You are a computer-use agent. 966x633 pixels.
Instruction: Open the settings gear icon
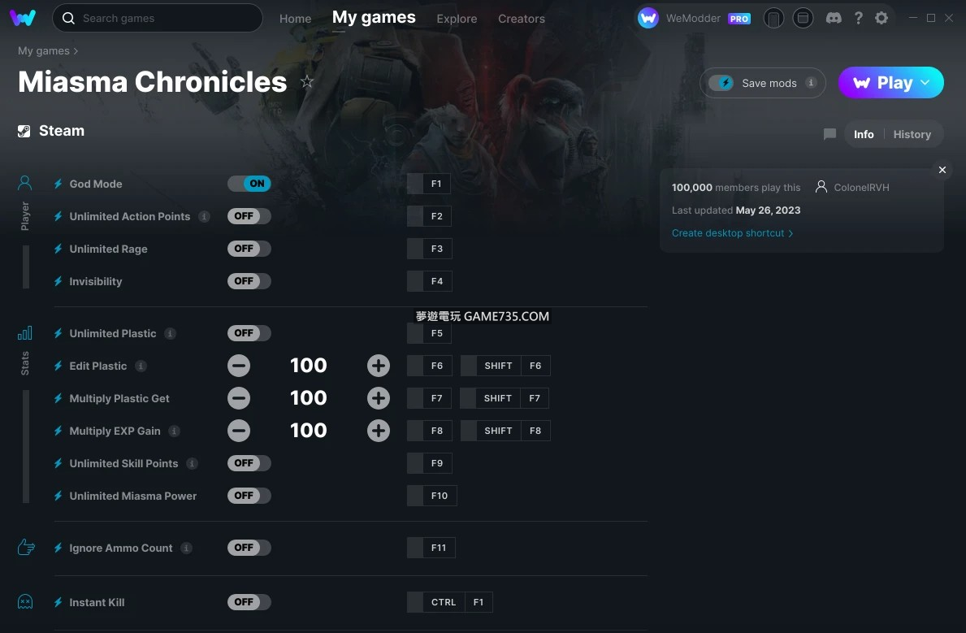(882, 18)
